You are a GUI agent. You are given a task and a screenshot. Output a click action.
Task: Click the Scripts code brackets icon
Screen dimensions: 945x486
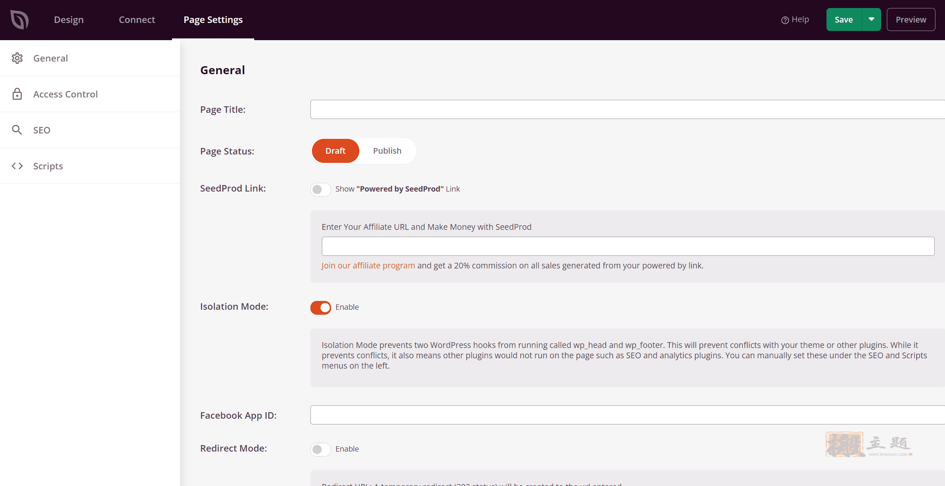17,166
